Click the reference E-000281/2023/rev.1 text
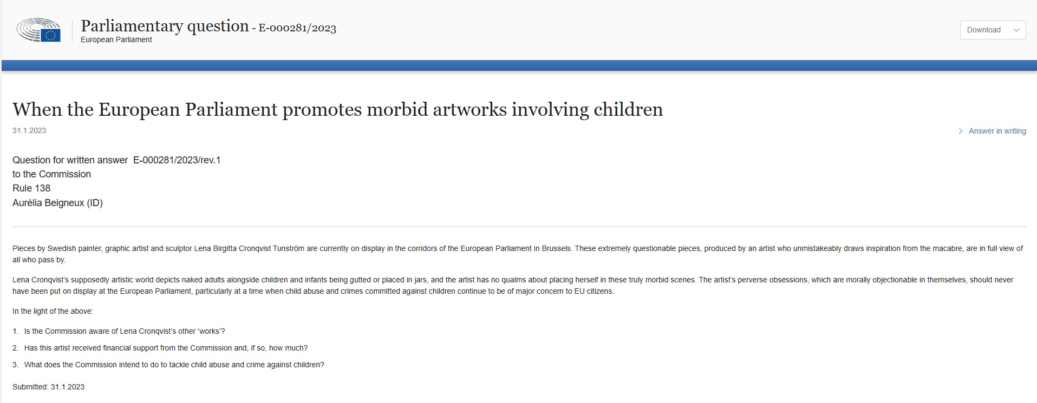1037x403 pixels. point(177,160)
